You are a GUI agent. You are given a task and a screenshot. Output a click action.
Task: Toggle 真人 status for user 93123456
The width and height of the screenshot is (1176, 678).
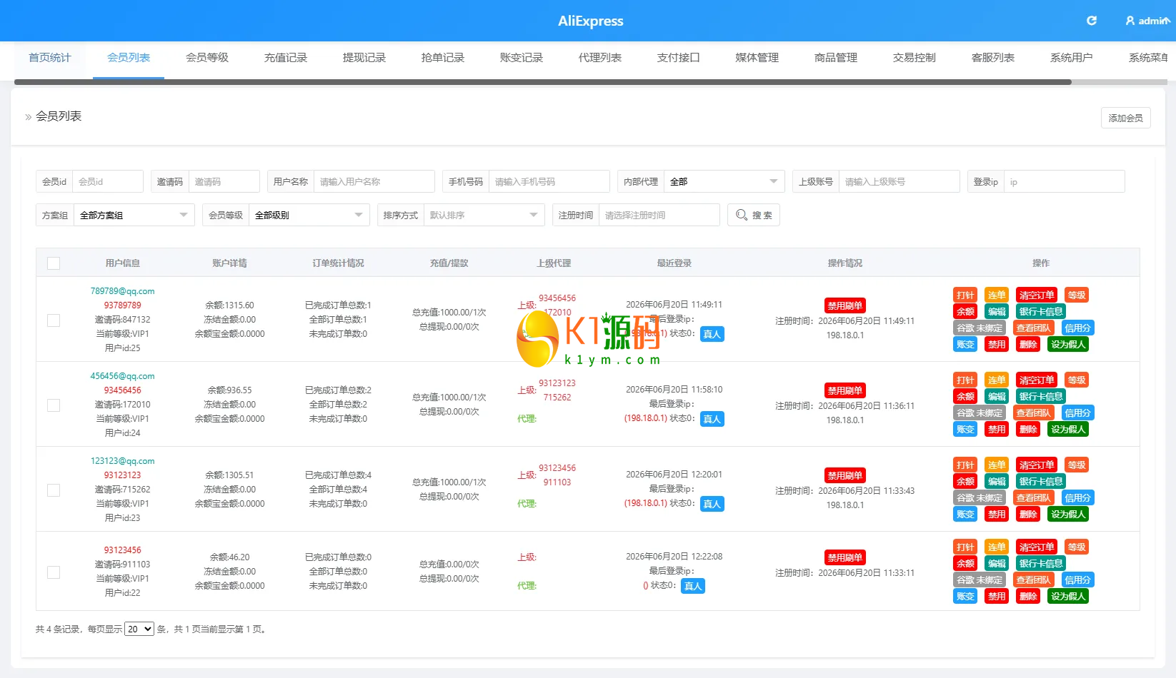tap(692, 586)
